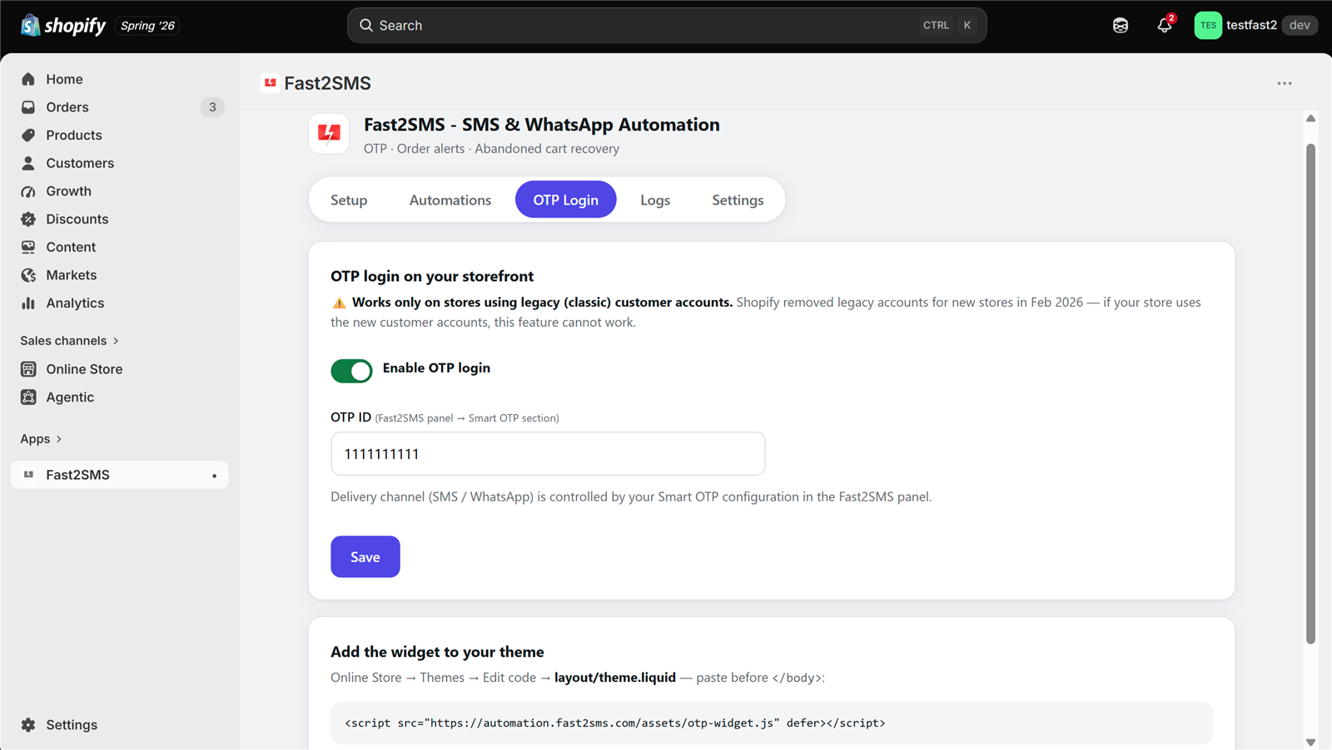Click the Spring '26 edition badge

(147, 26)
